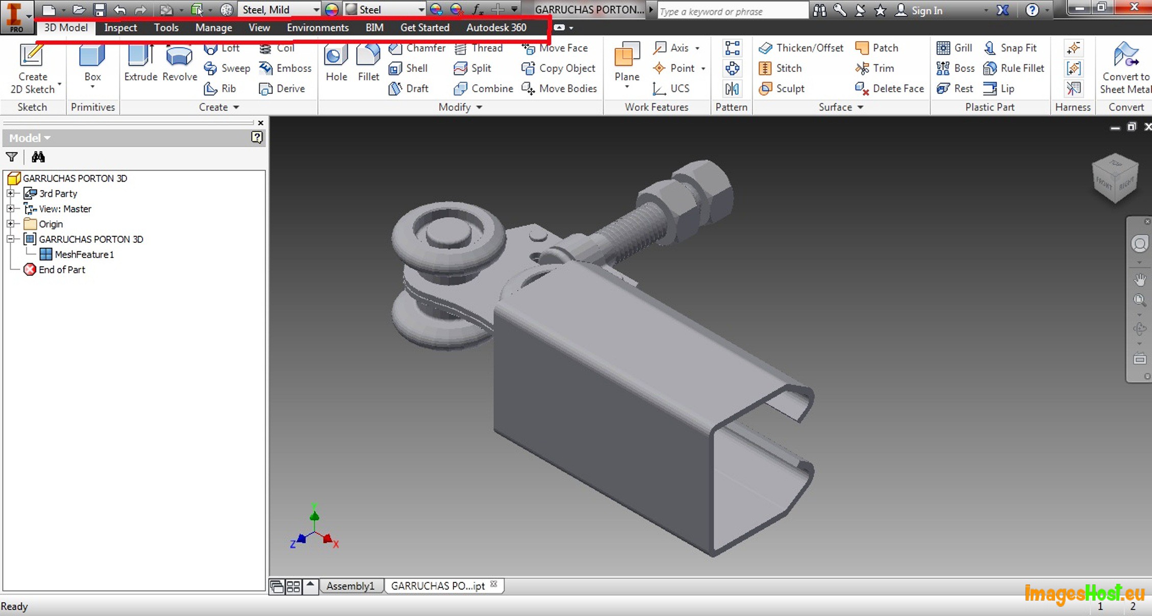Collapse the GARRUCHAS PORTON 3D solid node
This screenshot has width=1152, height=616.
(10, 239)
